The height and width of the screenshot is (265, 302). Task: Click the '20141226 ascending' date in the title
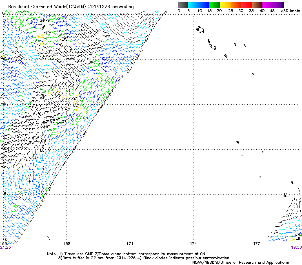tap(111, 7)
